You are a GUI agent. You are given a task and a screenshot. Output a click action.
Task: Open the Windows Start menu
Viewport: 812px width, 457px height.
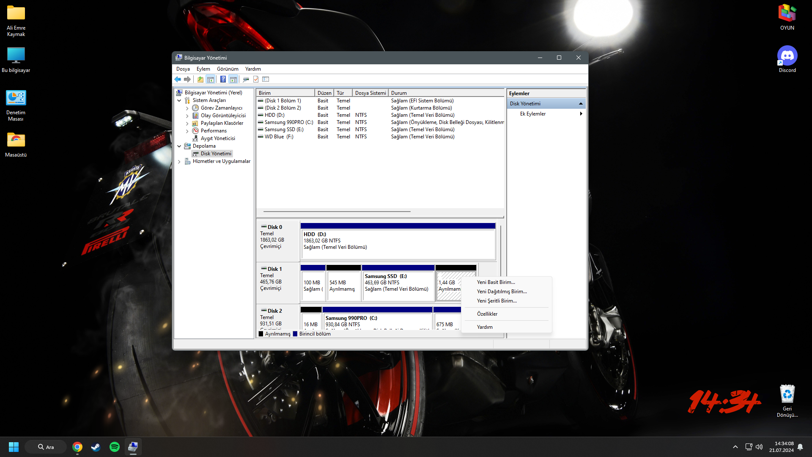(14, 447)
